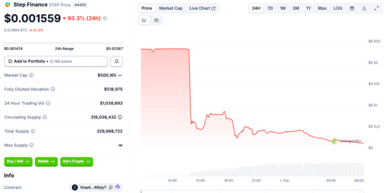Toggle LOG scale on the chart
This screenshot has height=193, width=387.
pos(338,8)
